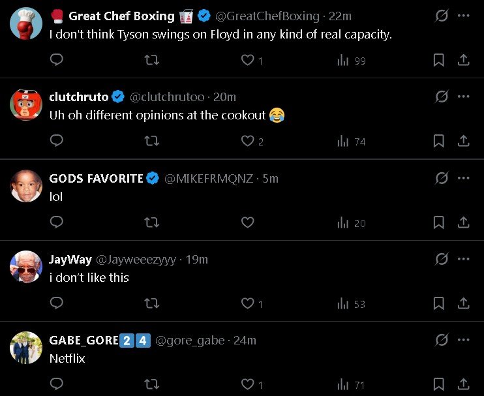Bookmark GABE_GORE's Netflix tweet
Screen dimensions: 484x396
pyautogui.click(x=439, y=384)
